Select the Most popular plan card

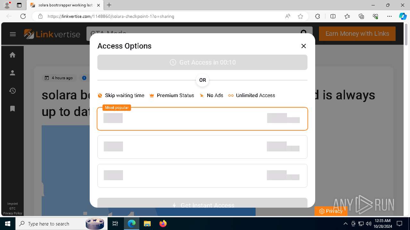point(202,119)
